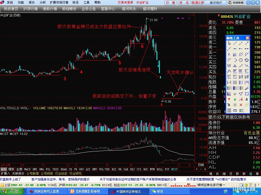Select the rectangle shape tool

point(247,94)
